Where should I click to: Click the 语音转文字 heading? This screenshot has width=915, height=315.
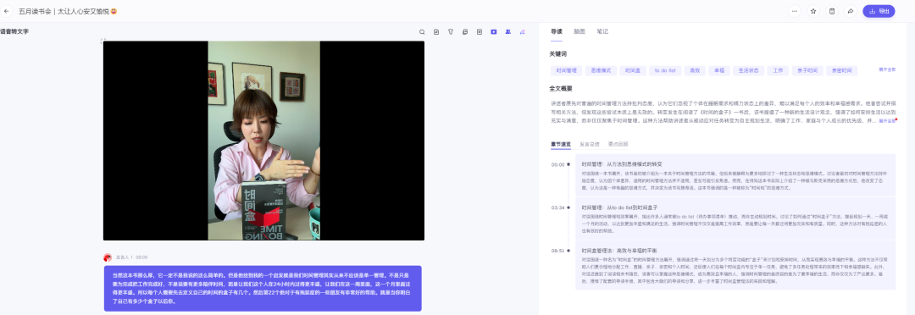14,31
